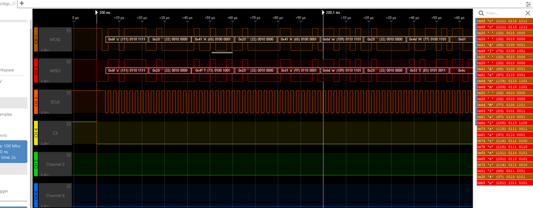Click MOSI decoded byte 0x6f 'o' bubble
533x208 pixels.
(x=127, y=39)
